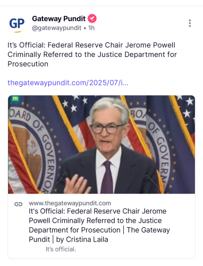The width and height of the screenshot is (203, 266).
Task: Click the chain link icon in preview card
Action: [19, 204]
